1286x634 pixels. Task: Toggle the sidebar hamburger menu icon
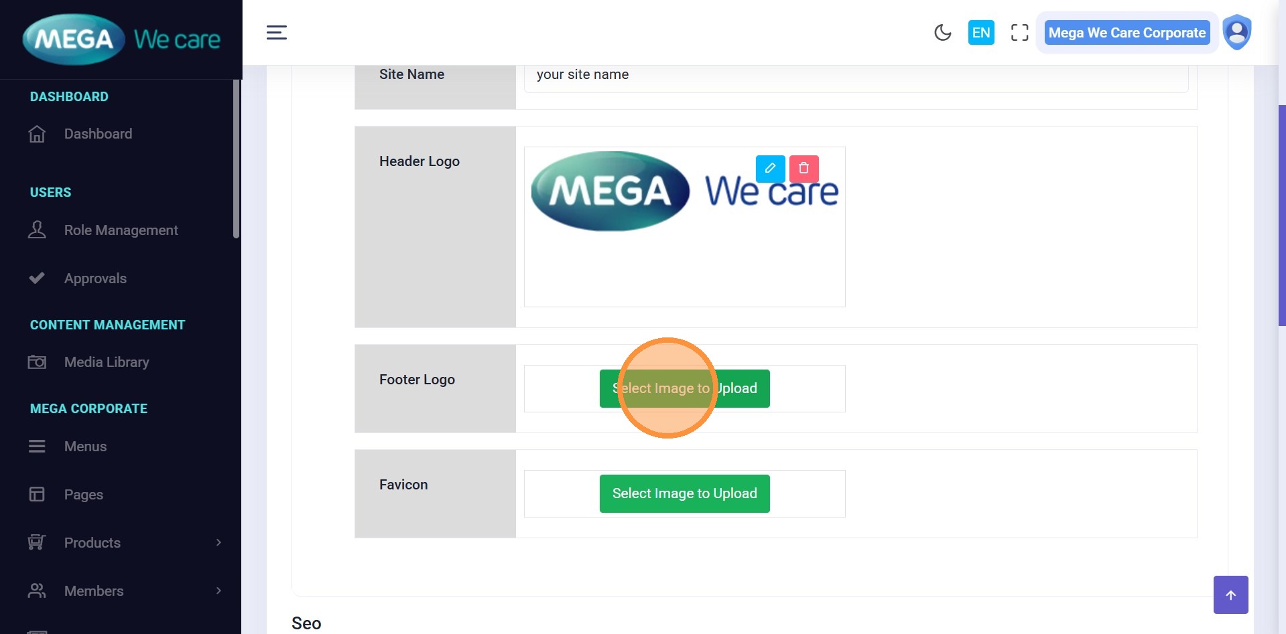[277, 33]
